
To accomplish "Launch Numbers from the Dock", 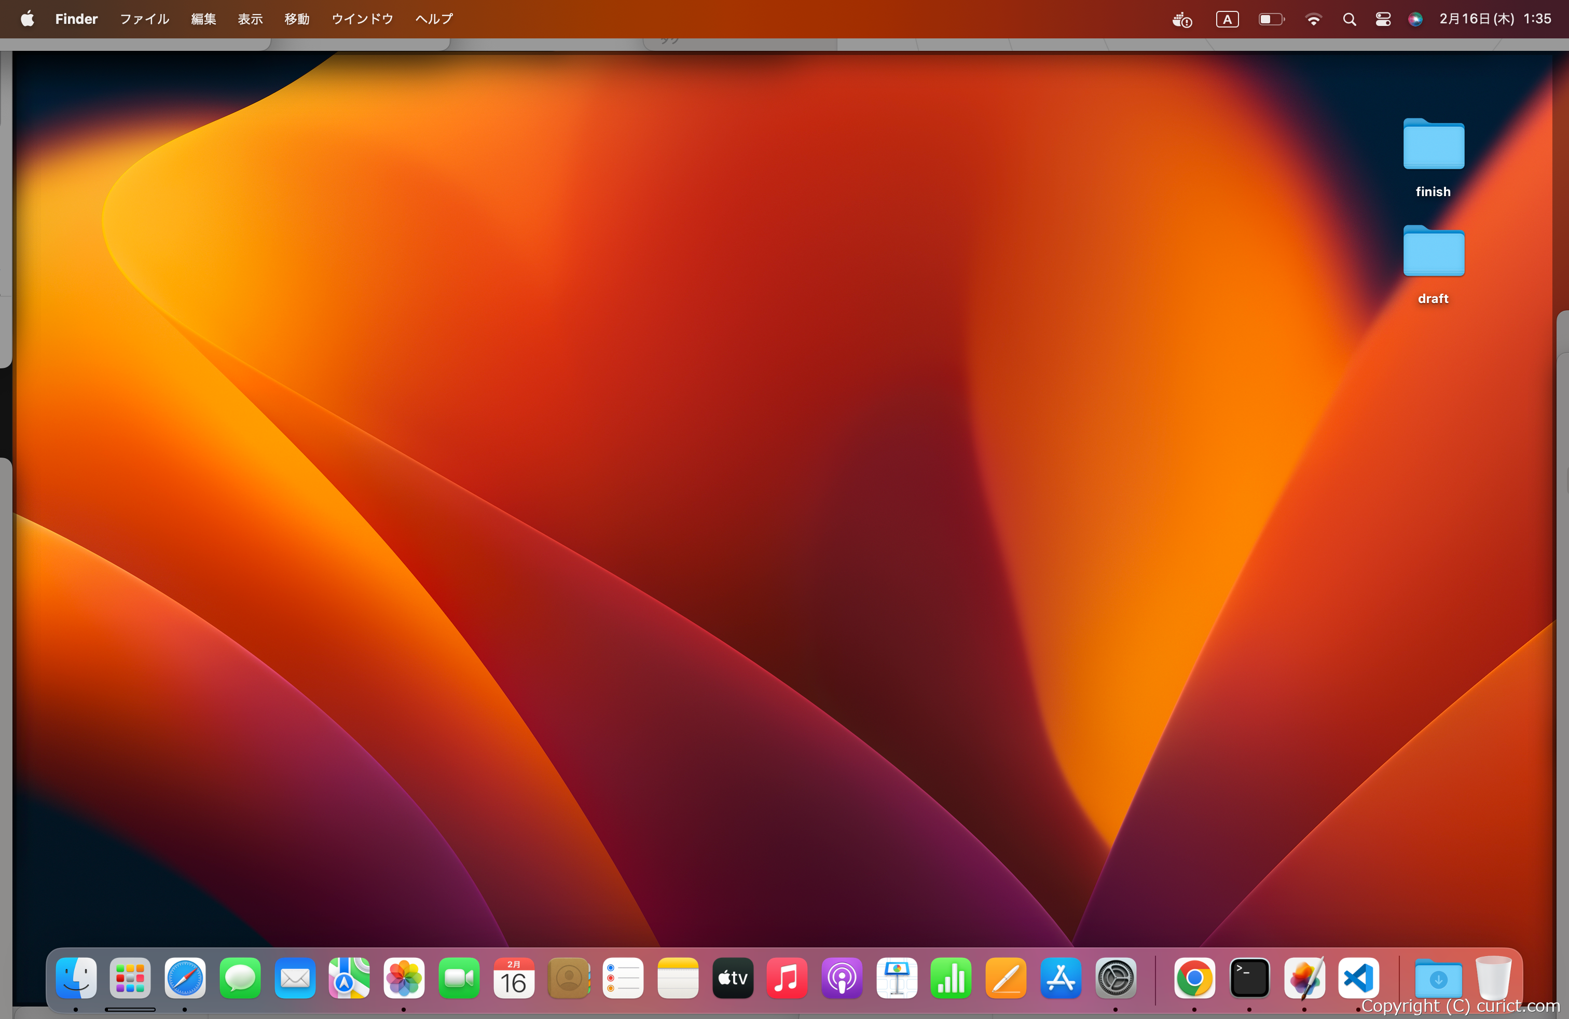I will point(951,978).
